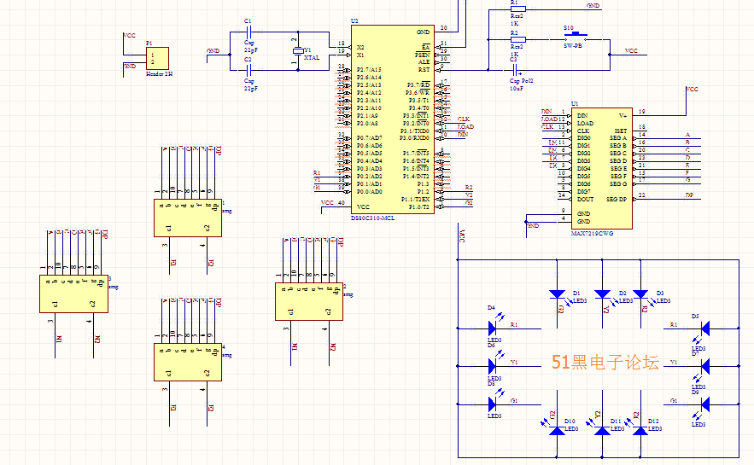
Task: Select the D10 LED symbol
Action: pyautogui.click(x=558, y=430)
